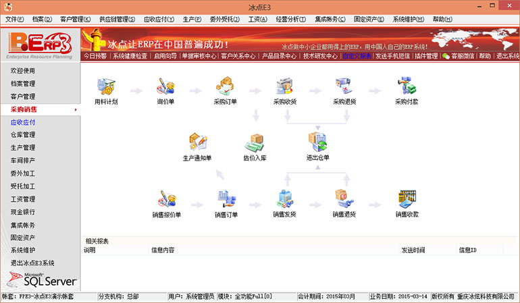Select 委外加工 in the sidebar
The width and height of the screenshot is (520, 303).
[22, 173]
